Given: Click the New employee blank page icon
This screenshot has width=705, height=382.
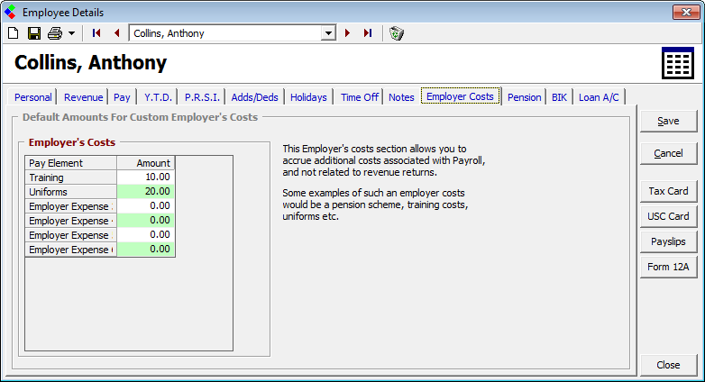Looking at the screenshot, I should (13, 33).
